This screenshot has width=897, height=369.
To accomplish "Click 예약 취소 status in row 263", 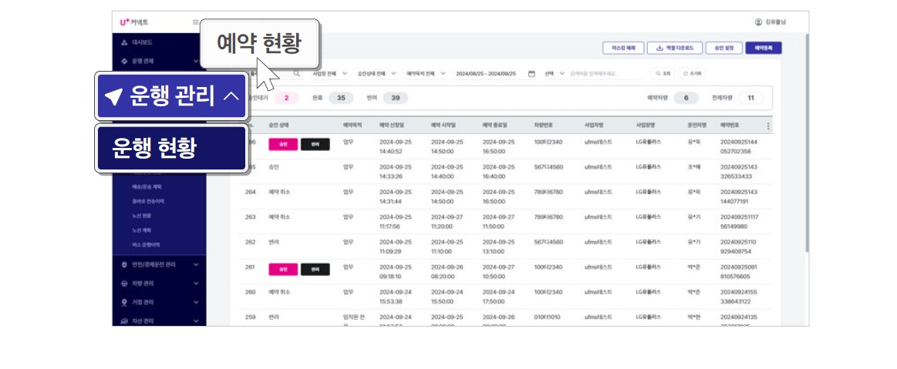I will point(279,217).
